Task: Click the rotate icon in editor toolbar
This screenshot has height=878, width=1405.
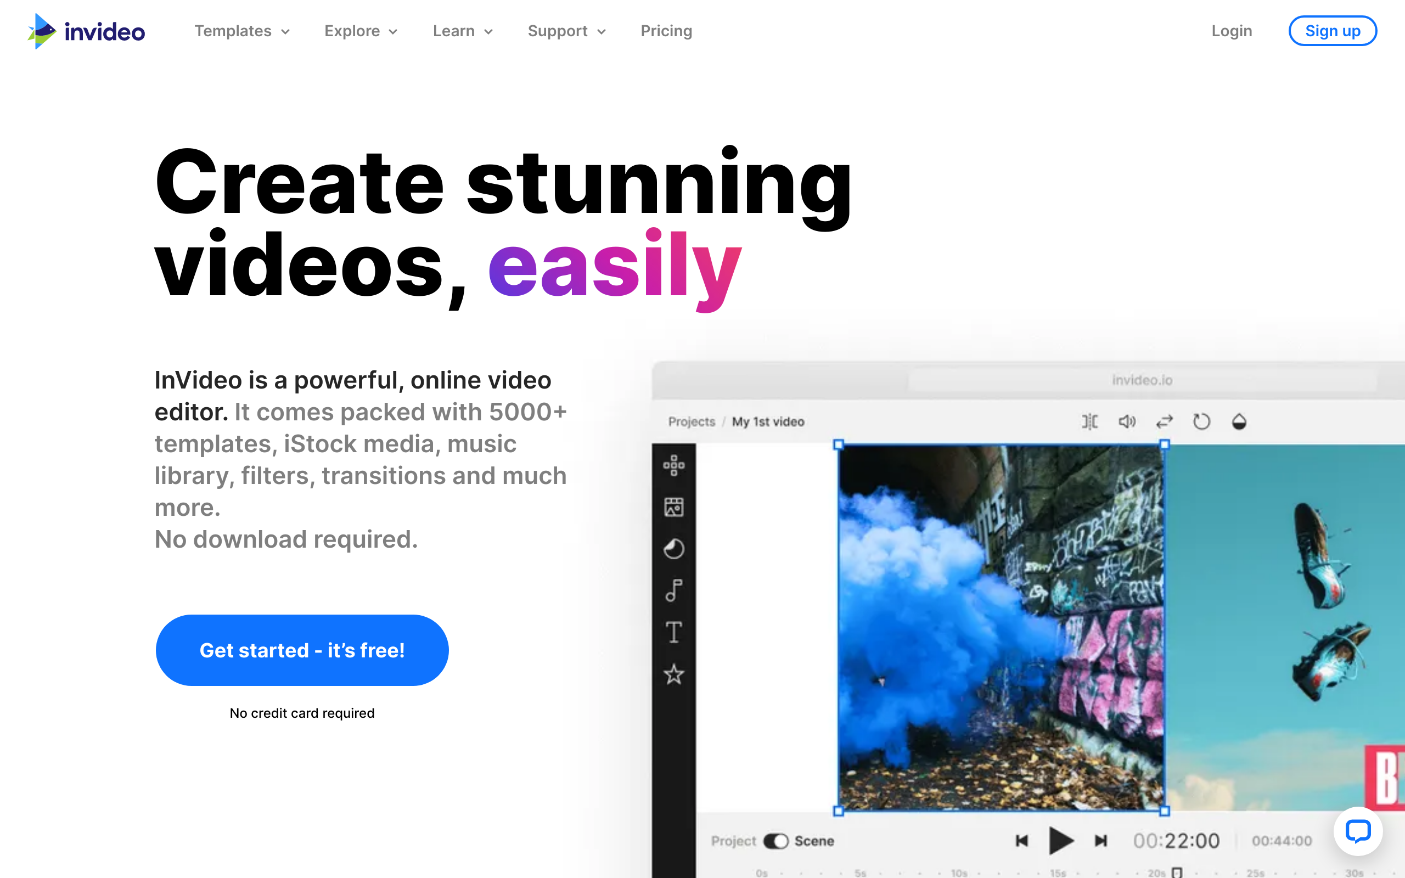Action: point(1201,421)
